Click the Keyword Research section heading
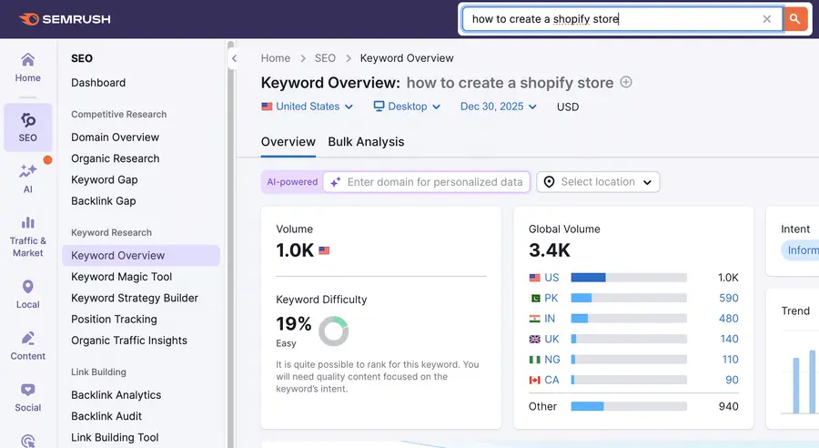Viewport: 819px width, 448px height. pyautogui.click(x=111, y=232)
